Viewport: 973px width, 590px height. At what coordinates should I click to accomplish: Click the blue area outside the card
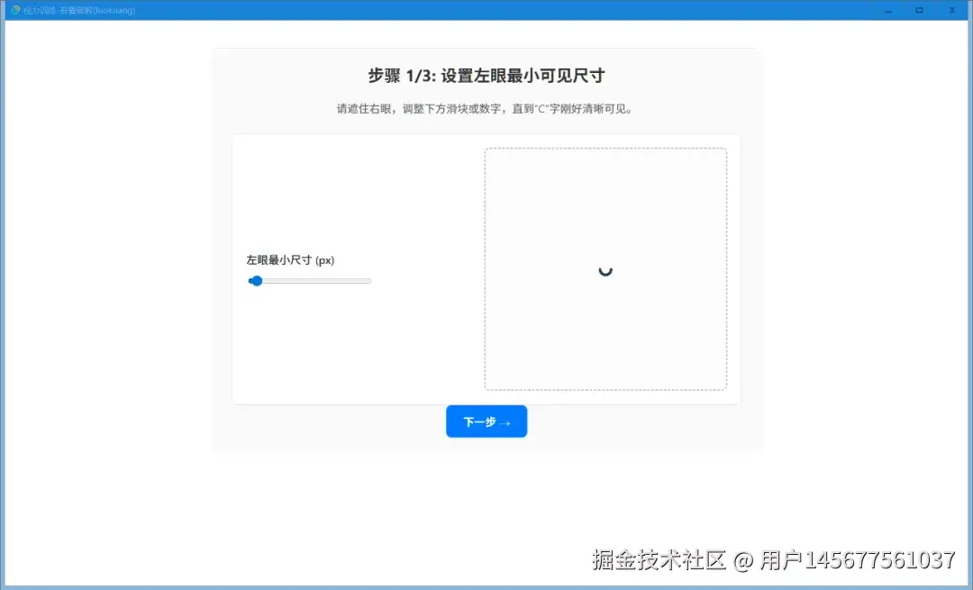(x=108, y=270)
